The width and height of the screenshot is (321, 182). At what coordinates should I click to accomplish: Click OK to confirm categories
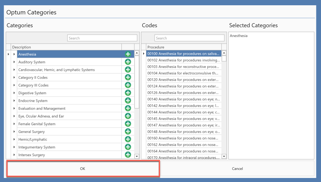pos(83,168)
